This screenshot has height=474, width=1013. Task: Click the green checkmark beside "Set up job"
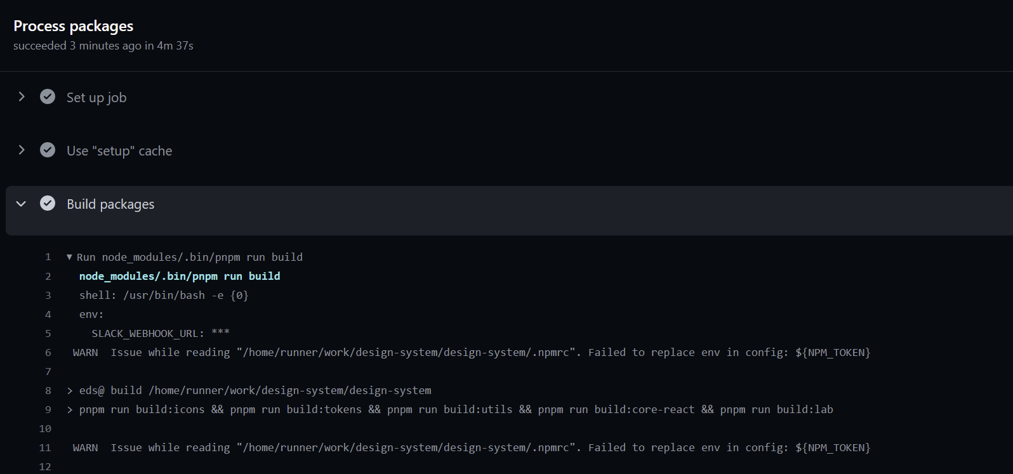pos(48,96)
